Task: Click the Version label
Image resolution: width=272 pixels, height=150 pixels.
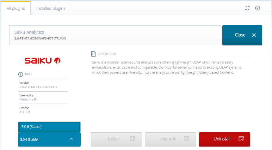Action: [24, 83]
